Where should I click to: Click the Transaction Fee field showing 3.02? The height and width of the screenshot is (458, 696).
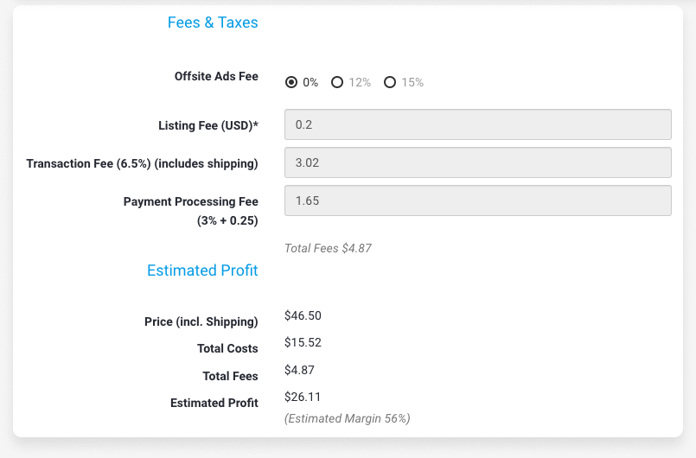477,162
